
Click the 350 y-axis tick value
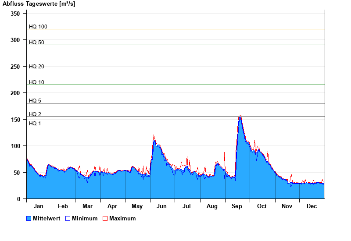click(15, 14)
